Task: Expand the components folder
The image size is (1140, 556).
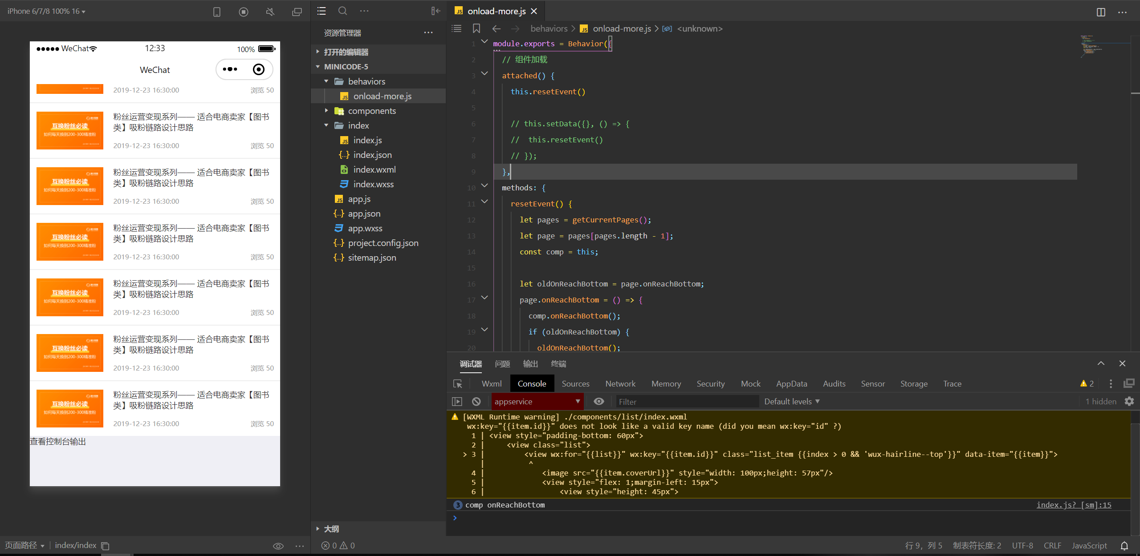Action: coord(371,111)
